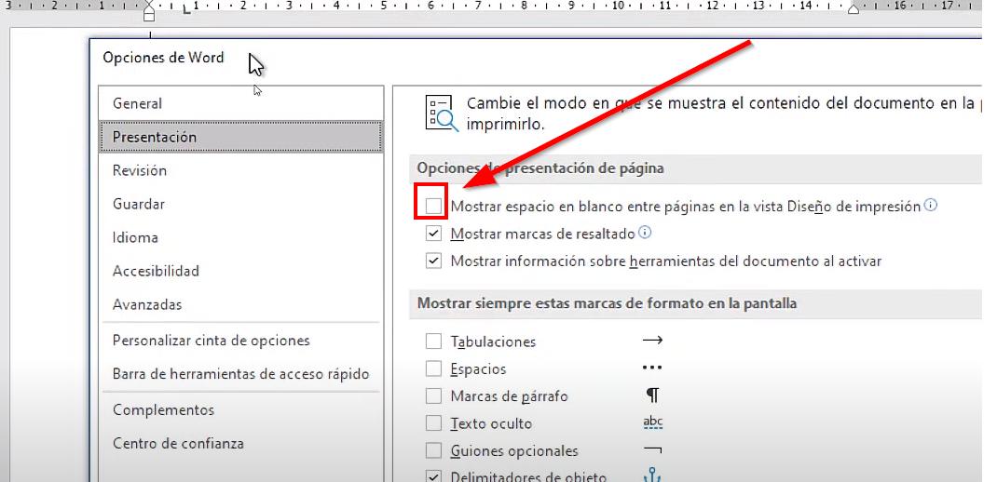Viewport: 997px width, 482px height.
Task: Open the Complementos category
Action: (x=241, y=409)
